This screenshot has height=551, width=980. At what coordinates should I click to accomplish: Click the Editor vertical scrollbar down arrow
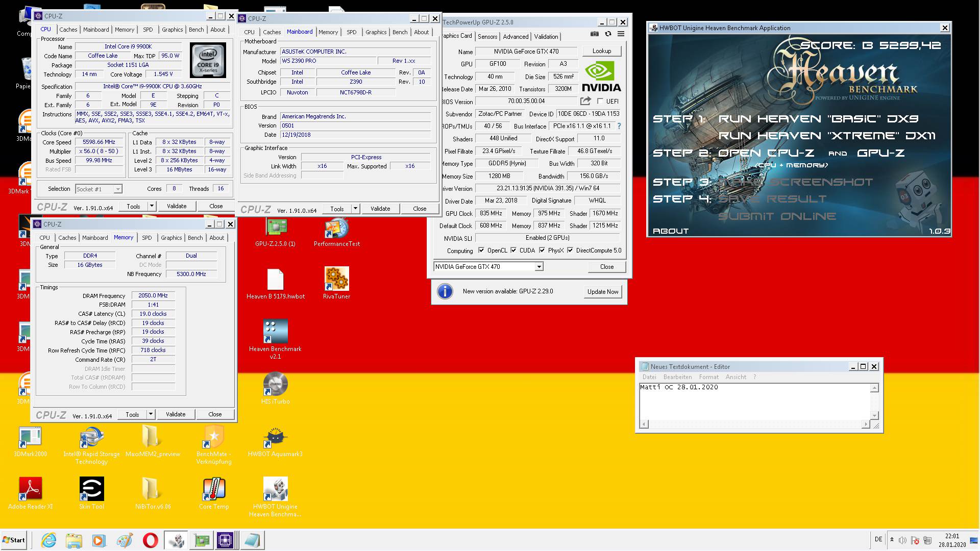[874, 416]
